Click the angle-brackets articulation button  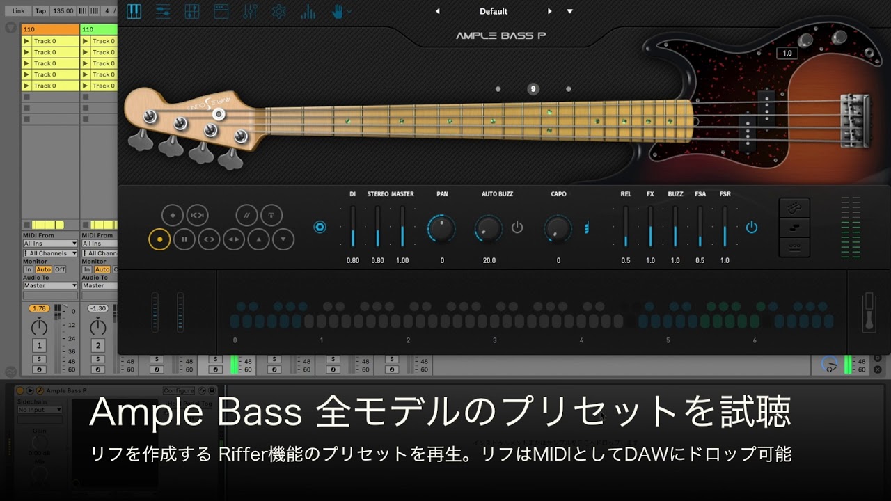pyautogui.click(x=209, y=239)
